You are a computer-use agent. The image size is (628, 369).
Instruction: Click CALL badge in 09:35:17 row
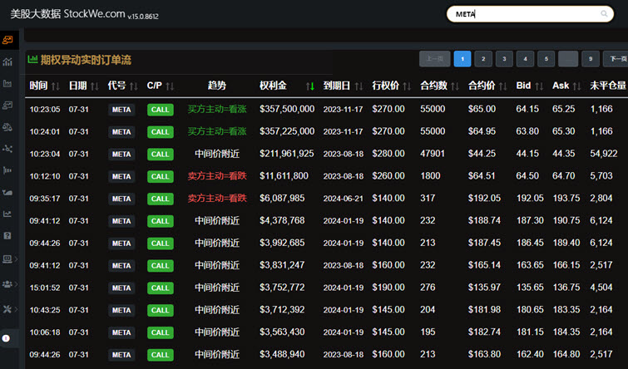click(x=161, y=199)
